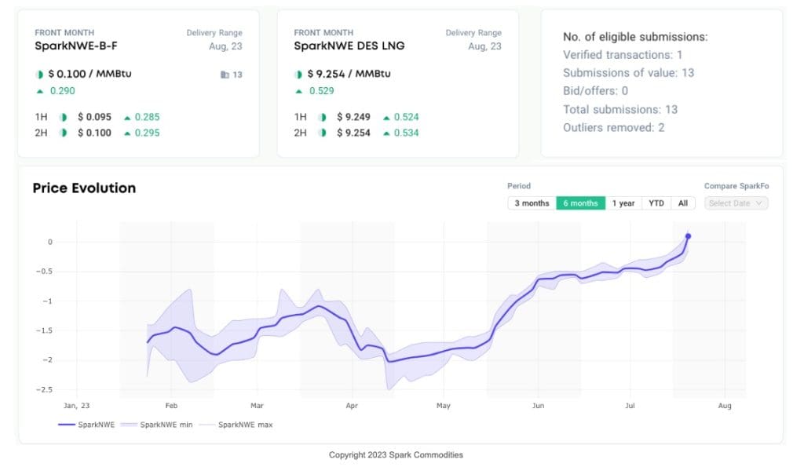Click the Select Date dropdown chevron
This screenshot has width=804, height=467.
[x=759, y=203]
